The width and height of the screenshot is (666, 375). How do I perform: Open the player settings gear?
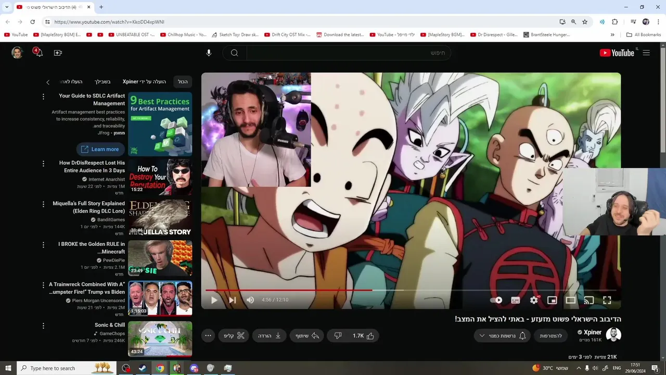coord(534,300)
